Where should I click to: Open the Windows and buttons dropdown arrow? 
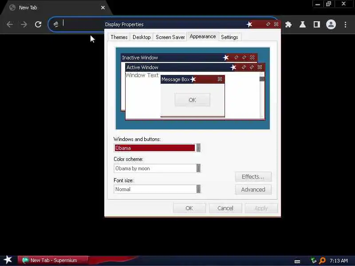(x=198, y=148)
